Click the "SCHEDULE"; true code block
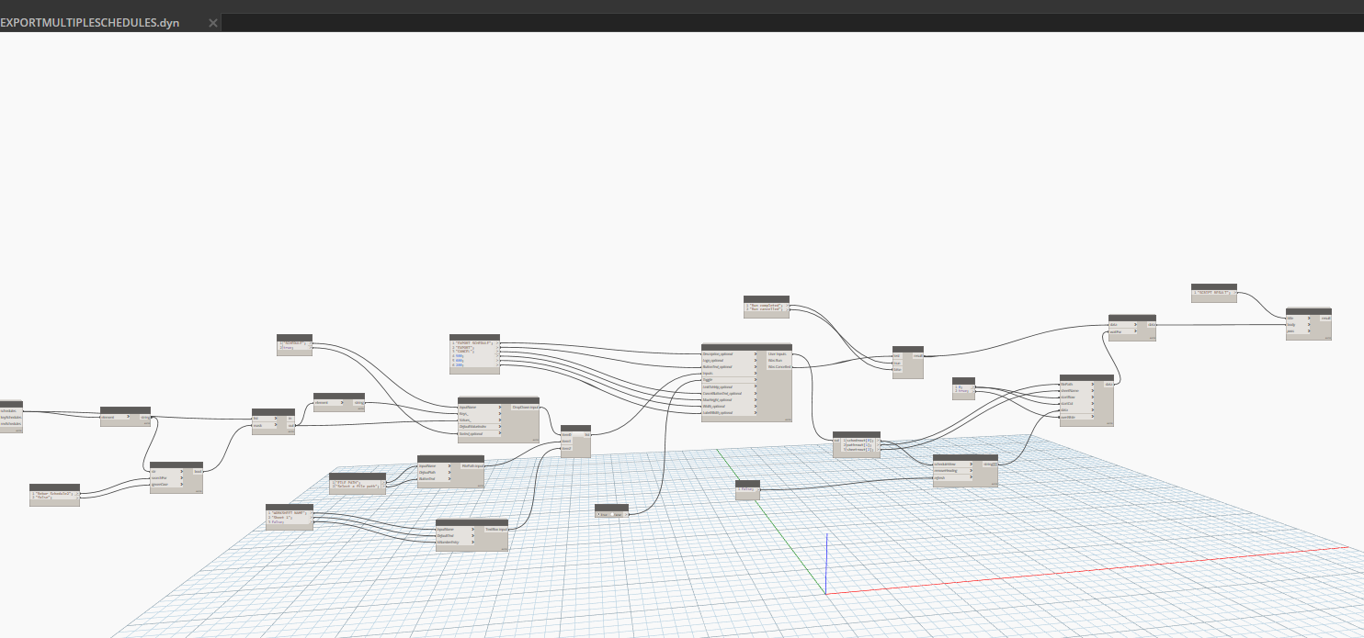The image size is (1364, 638). pos(294,346)
